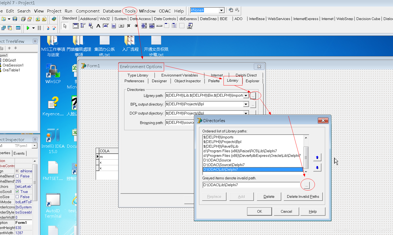Select the PopupMenu component icon
393x235 pixels.
coord(91,26)
